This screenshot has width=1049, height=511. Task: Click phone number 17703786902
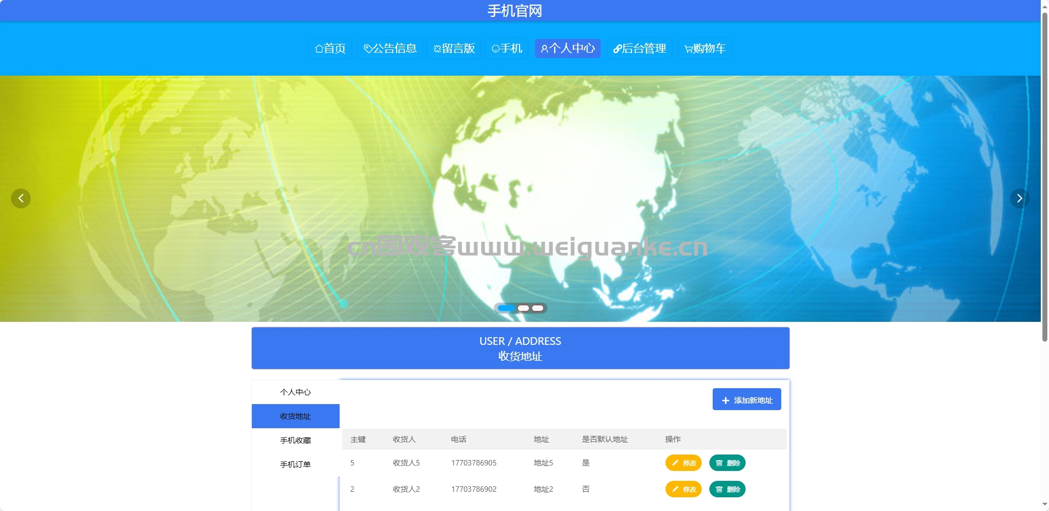tap(474, 489)
